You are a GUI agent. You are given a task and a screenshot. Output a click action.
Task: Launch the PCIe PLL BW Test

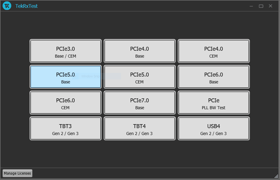click(x=213, y=103)
